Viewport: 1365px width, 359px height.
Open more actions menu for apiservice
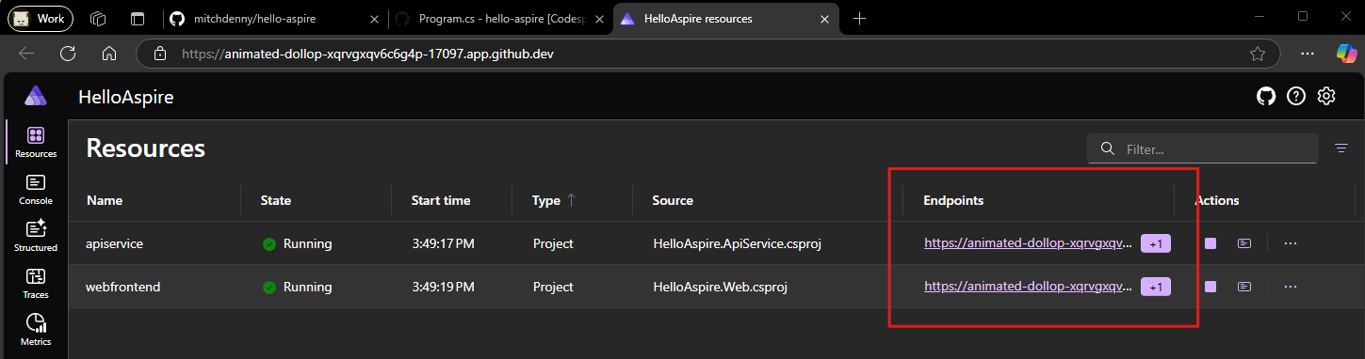(x=1291, y=243)
